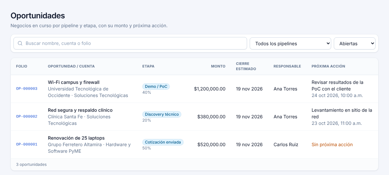
Task: Click the 19 nov 2026 date for OP-000001
Action: (x=249, y=145)
